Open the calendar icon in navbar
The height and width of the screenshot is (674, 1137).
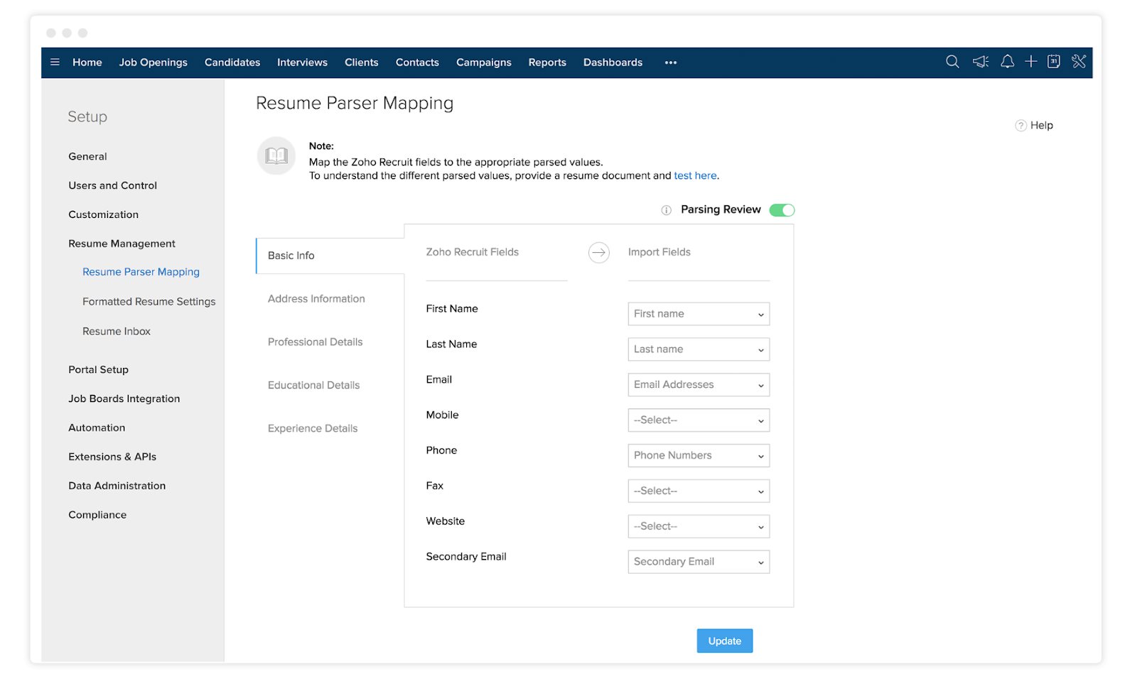tap(1054, 62)
